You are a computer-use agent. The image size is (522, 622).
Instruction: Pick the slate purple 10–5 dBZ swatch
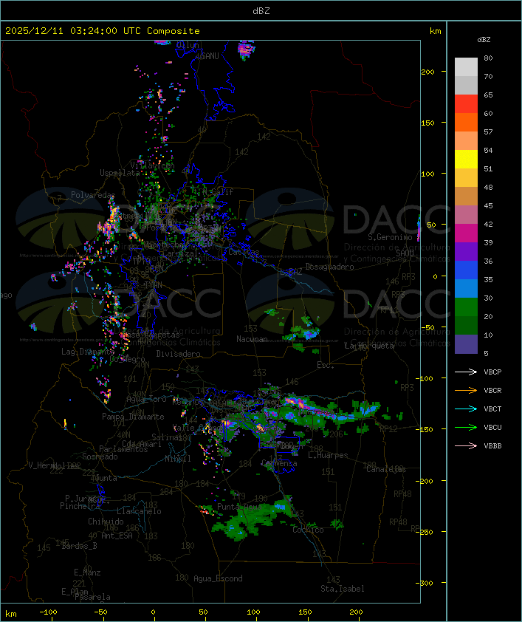click(x=466, y=344)
